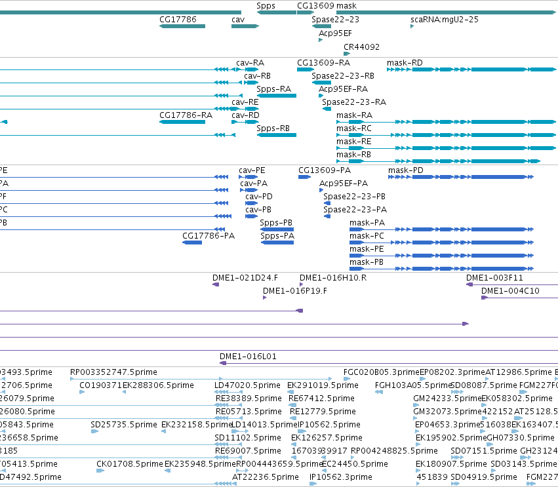The image size is (558, 487).
Task: Click EST EK126257.5prime
Action: pos(327,438)
